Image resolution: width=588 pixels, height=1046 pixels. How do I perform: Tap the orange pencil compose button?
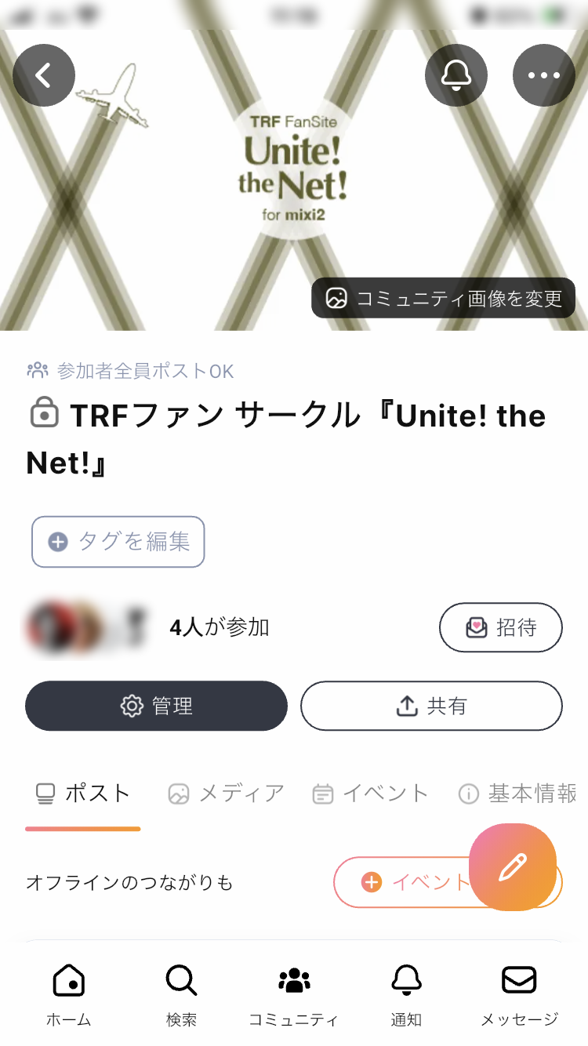tap(513, 866)
